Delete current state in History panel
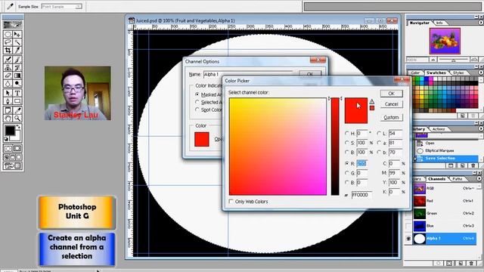Screen dimensions: 484x272 coord(473,165)
